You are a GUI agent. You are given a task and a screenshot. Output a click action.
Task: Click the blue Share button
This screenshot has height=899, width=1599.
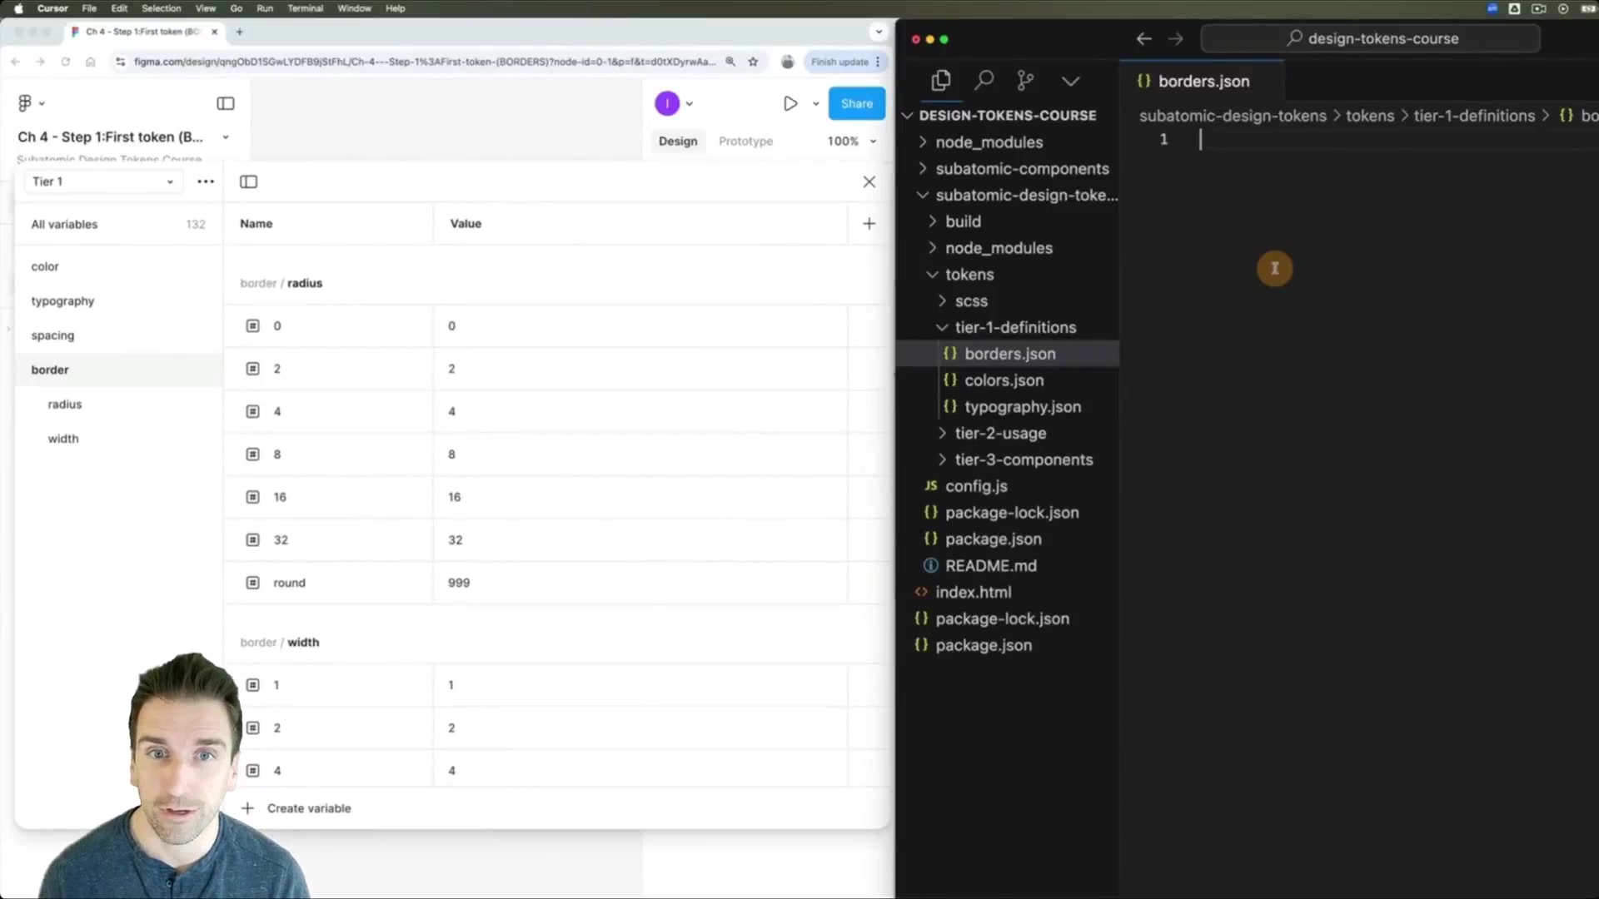(x=857, y=103)
